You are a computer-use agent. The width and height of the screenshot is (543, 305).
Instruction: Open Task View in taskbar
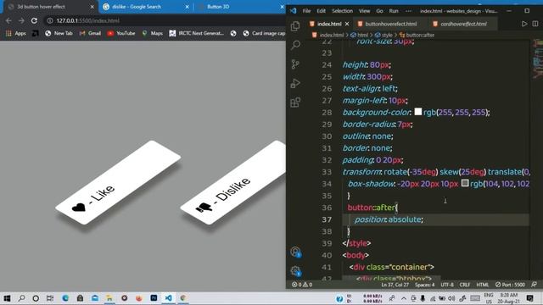[50, 298]
